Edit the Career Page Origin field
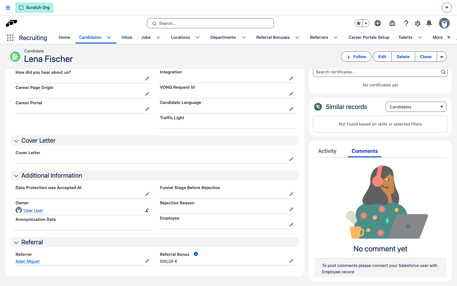Image resolution: width=457 pixels, height=286 pixels. pos(147,94)
